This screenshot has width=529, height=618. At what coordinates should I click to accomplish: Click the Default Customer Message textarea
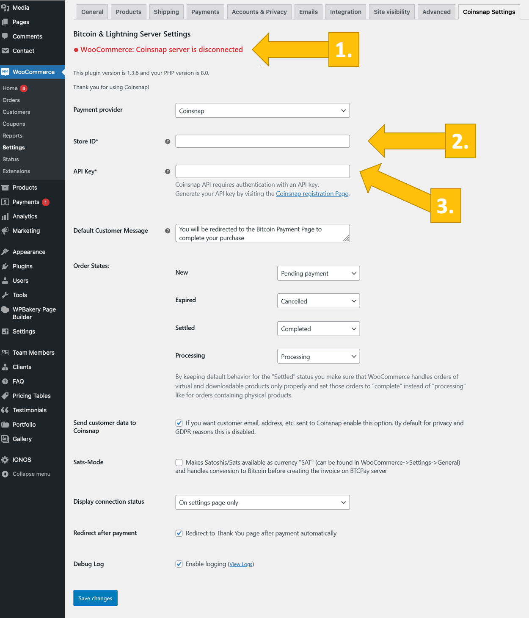[x=262, y=233]
